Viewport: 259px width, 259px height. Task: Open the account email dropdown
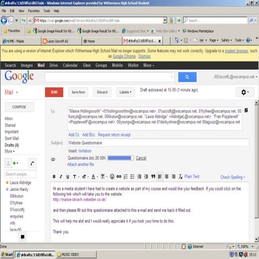pyautogui.click(x=235, y=77)
